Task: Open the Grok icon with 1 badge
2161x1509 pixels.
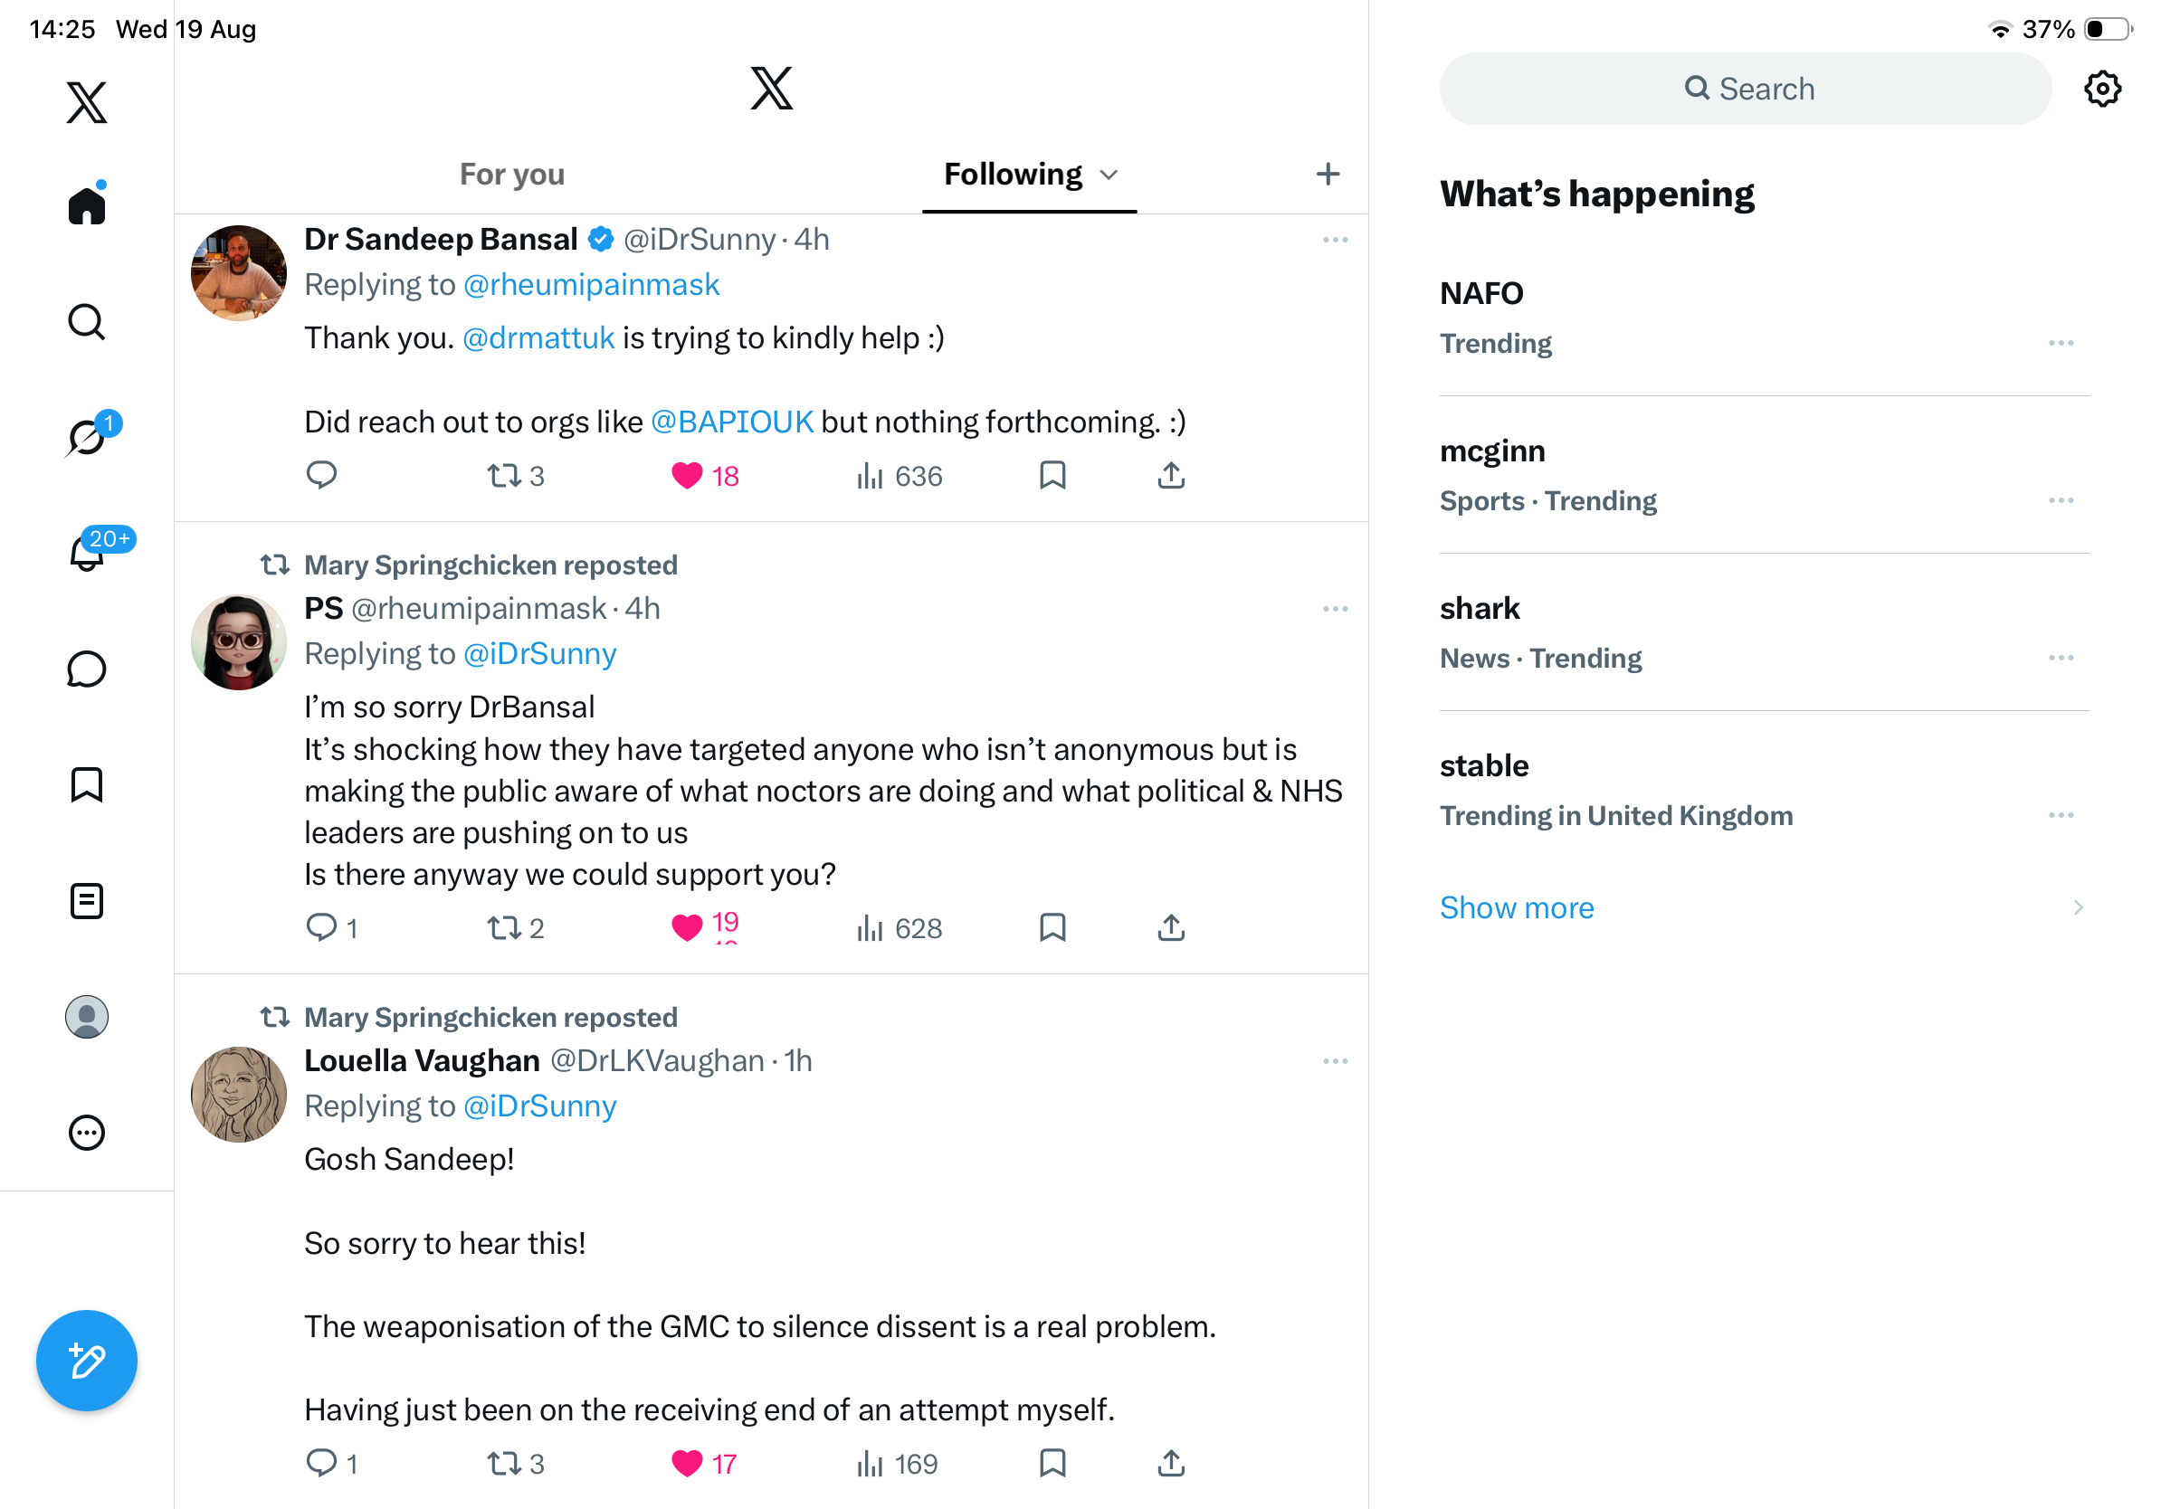Action: click(88, 437)
